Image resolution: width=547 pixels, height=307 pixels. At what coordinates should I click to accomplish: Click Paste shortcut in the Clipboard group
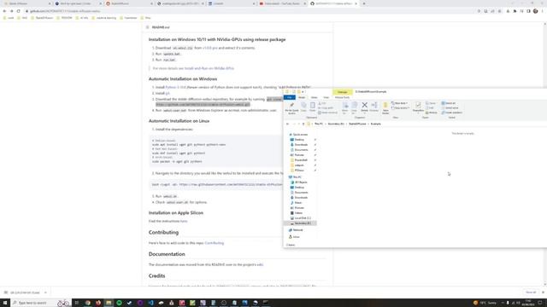328,113
